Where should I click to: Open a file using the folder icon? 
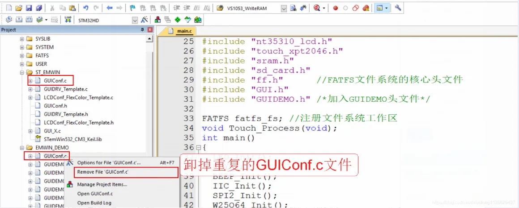pos(19,8)
